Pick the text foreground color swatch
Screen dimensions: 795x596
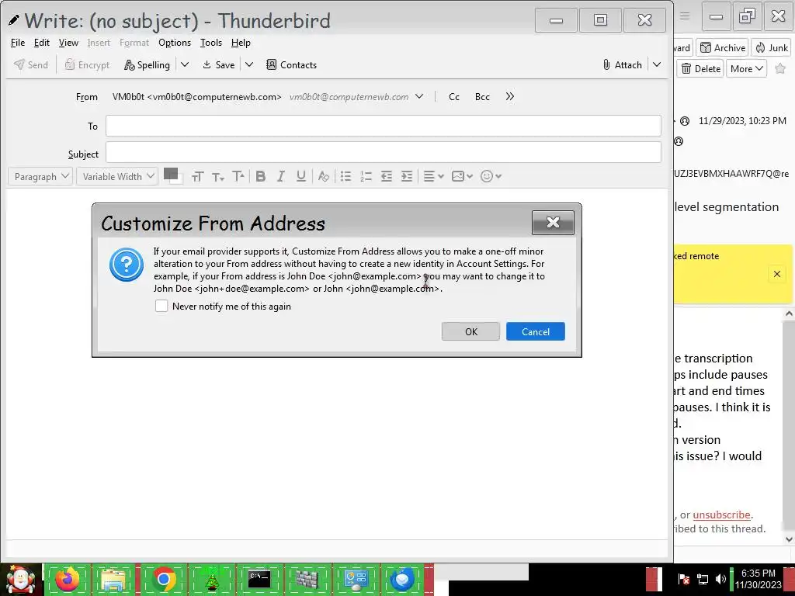[170, 174]
